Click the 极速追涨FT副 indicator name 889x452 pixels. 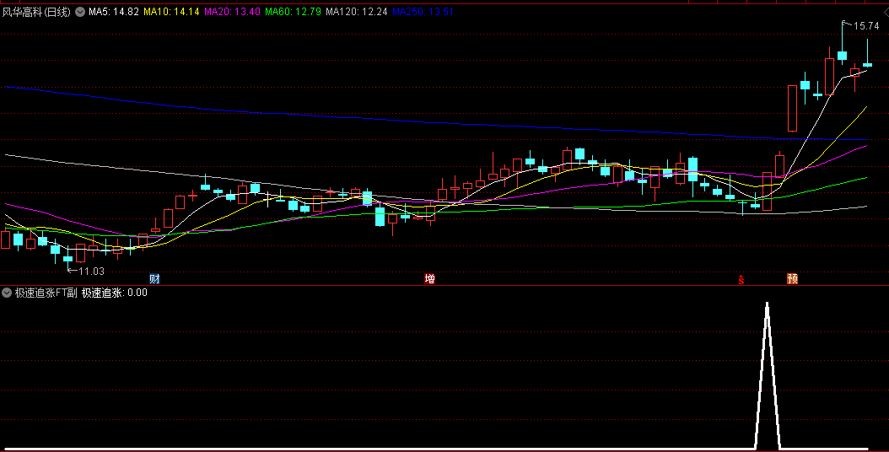click(46, 293)
